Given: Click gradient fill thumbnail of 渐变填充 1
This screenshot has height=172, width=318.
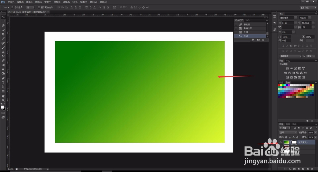Looking at the screenshot, I should coord(286,142).
